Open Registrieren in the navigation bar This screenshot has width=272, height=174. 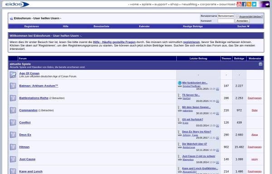[x=32, y=26]
